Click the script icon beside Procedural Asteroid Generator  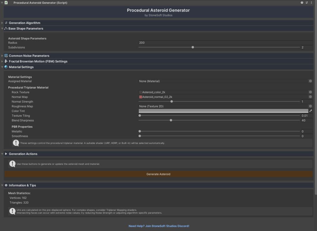pyautogui.click(x=6, y=3)
